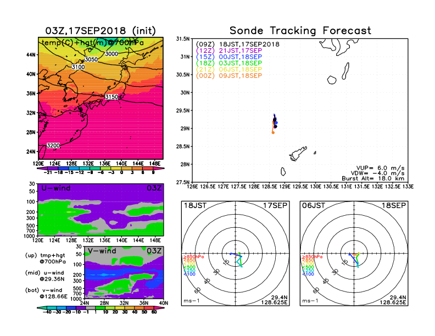Click the "44N" label on temperature map

[31, 55]
